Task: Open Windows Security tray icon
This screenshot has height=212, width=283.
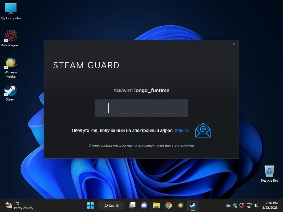Action: click(235, 205)
